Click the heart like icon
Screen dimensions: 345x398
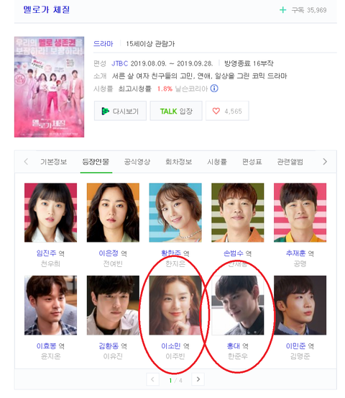click(216, 111)
